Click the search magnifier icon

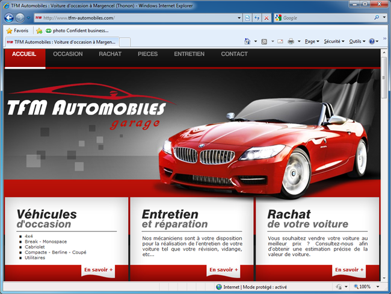point(377,18)
